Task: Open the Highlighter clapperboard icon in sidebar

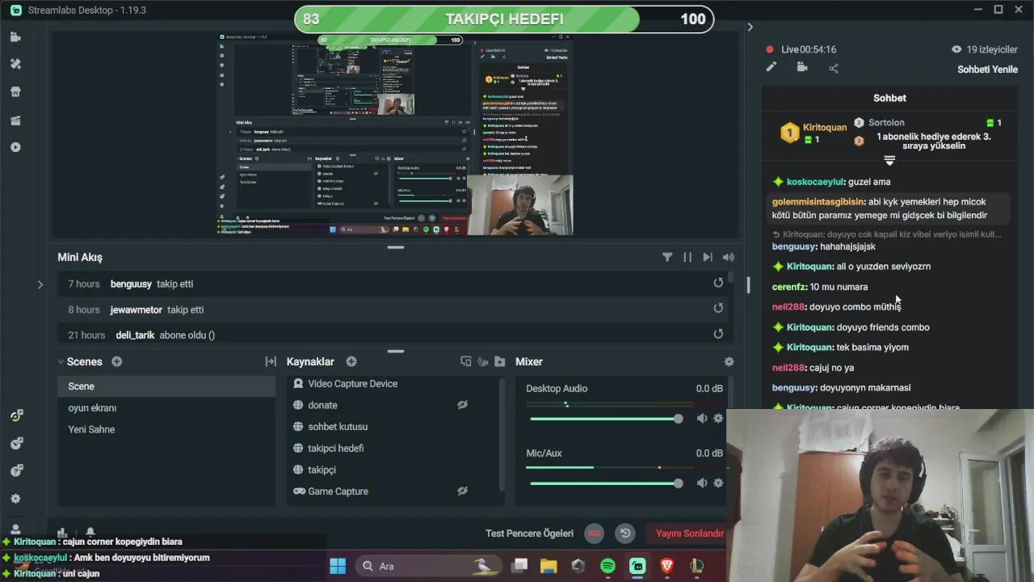Action: 15,120
